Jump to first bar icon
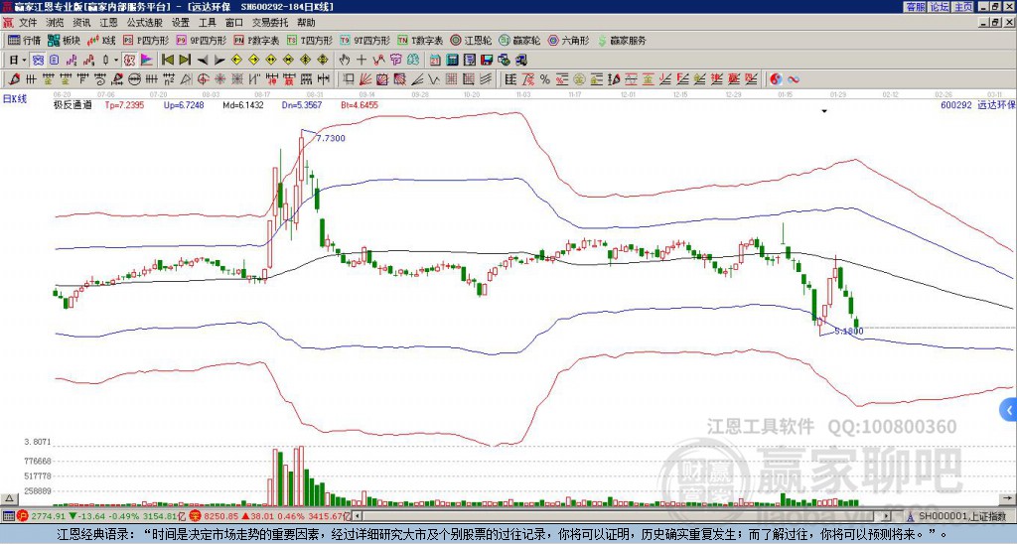1017x544 pixels. [167, 61]
